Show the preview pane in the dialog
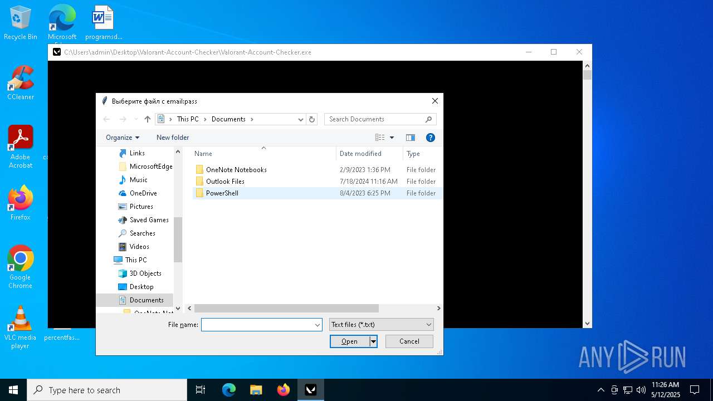This screenshot has height=401, width=713. click(411, 138)
